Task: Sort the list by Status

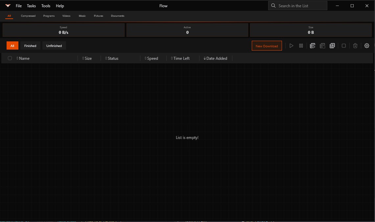Action: (x=112, y=58)
